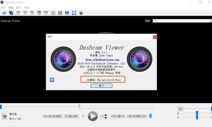Image resolution: width=212 pixels, height=127 pixels.
Task: Click the Dashcam Viewer app icon in title bar
Action: point(2,2)
